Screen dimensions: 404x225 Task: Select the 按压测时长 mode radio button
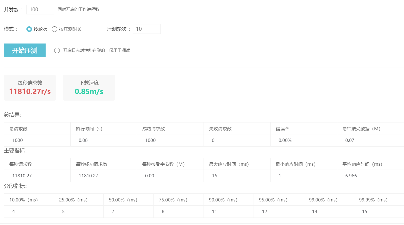pos(54,29)
